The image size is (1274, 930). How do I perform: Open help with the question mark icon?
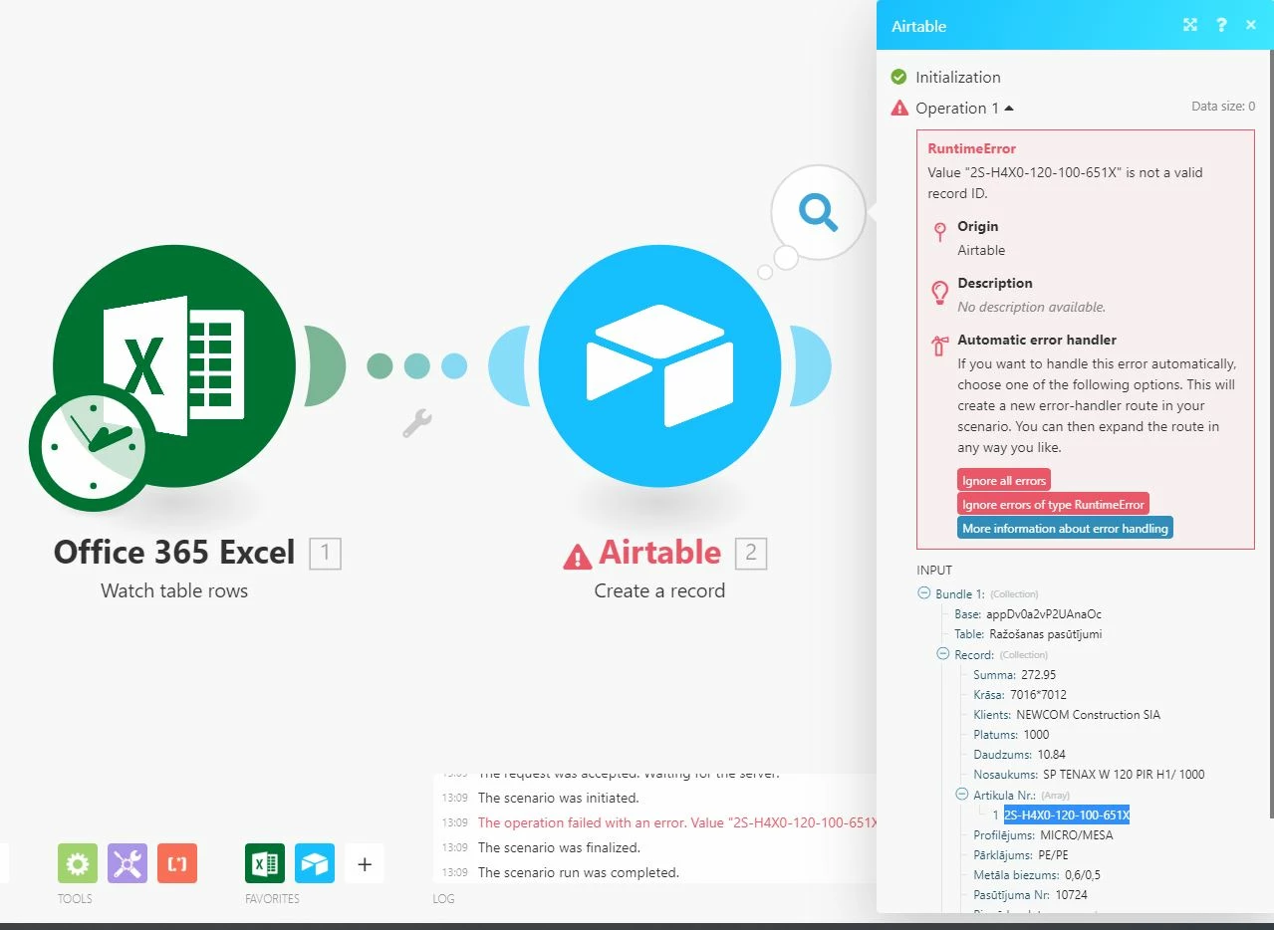pyautogui.click(x=1221, y=25)
